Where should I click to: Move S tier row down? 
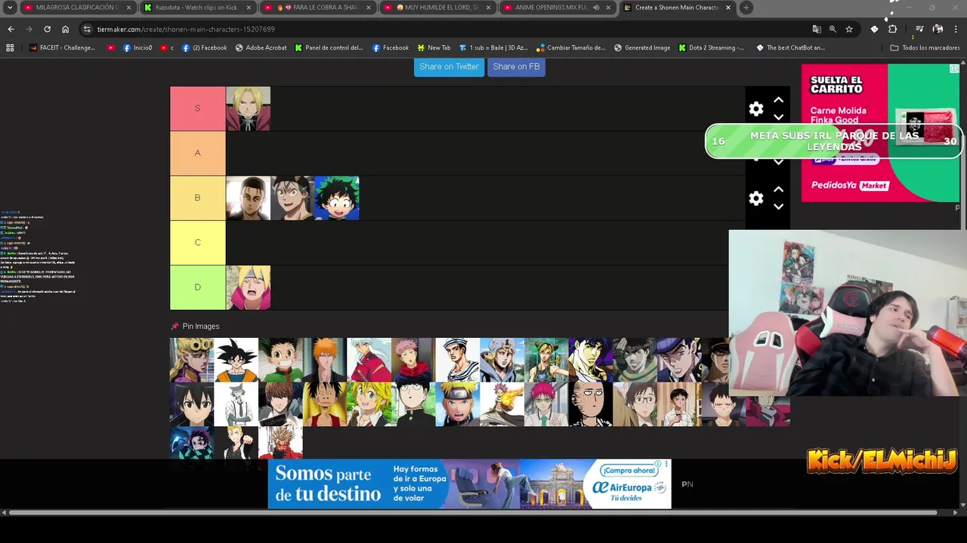779,118
